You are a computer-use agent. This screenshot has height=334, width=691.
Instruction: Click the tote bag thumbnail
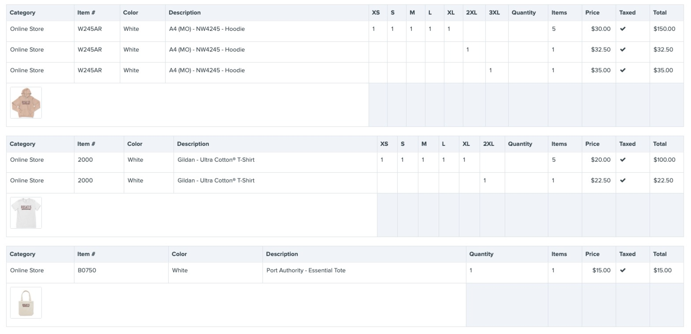pos(26,303)
